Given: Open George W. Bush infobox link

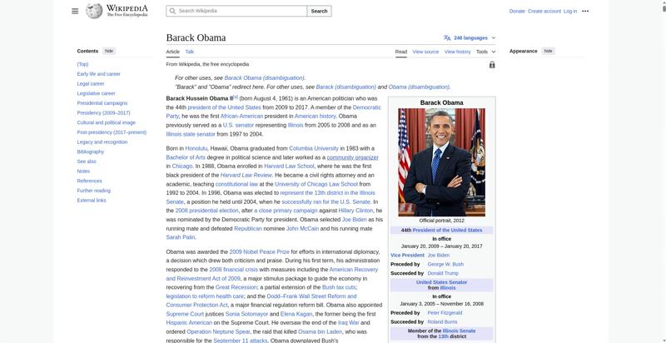Looking at the screenshot, I should point(445,265).
